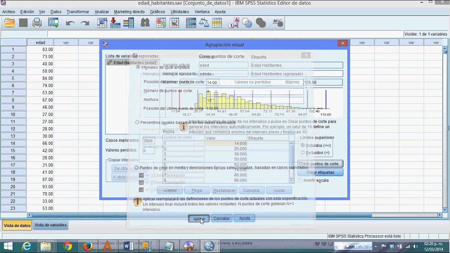Insert a variable using the toolbar icon
450x253 pixels.
click(174, 23)
